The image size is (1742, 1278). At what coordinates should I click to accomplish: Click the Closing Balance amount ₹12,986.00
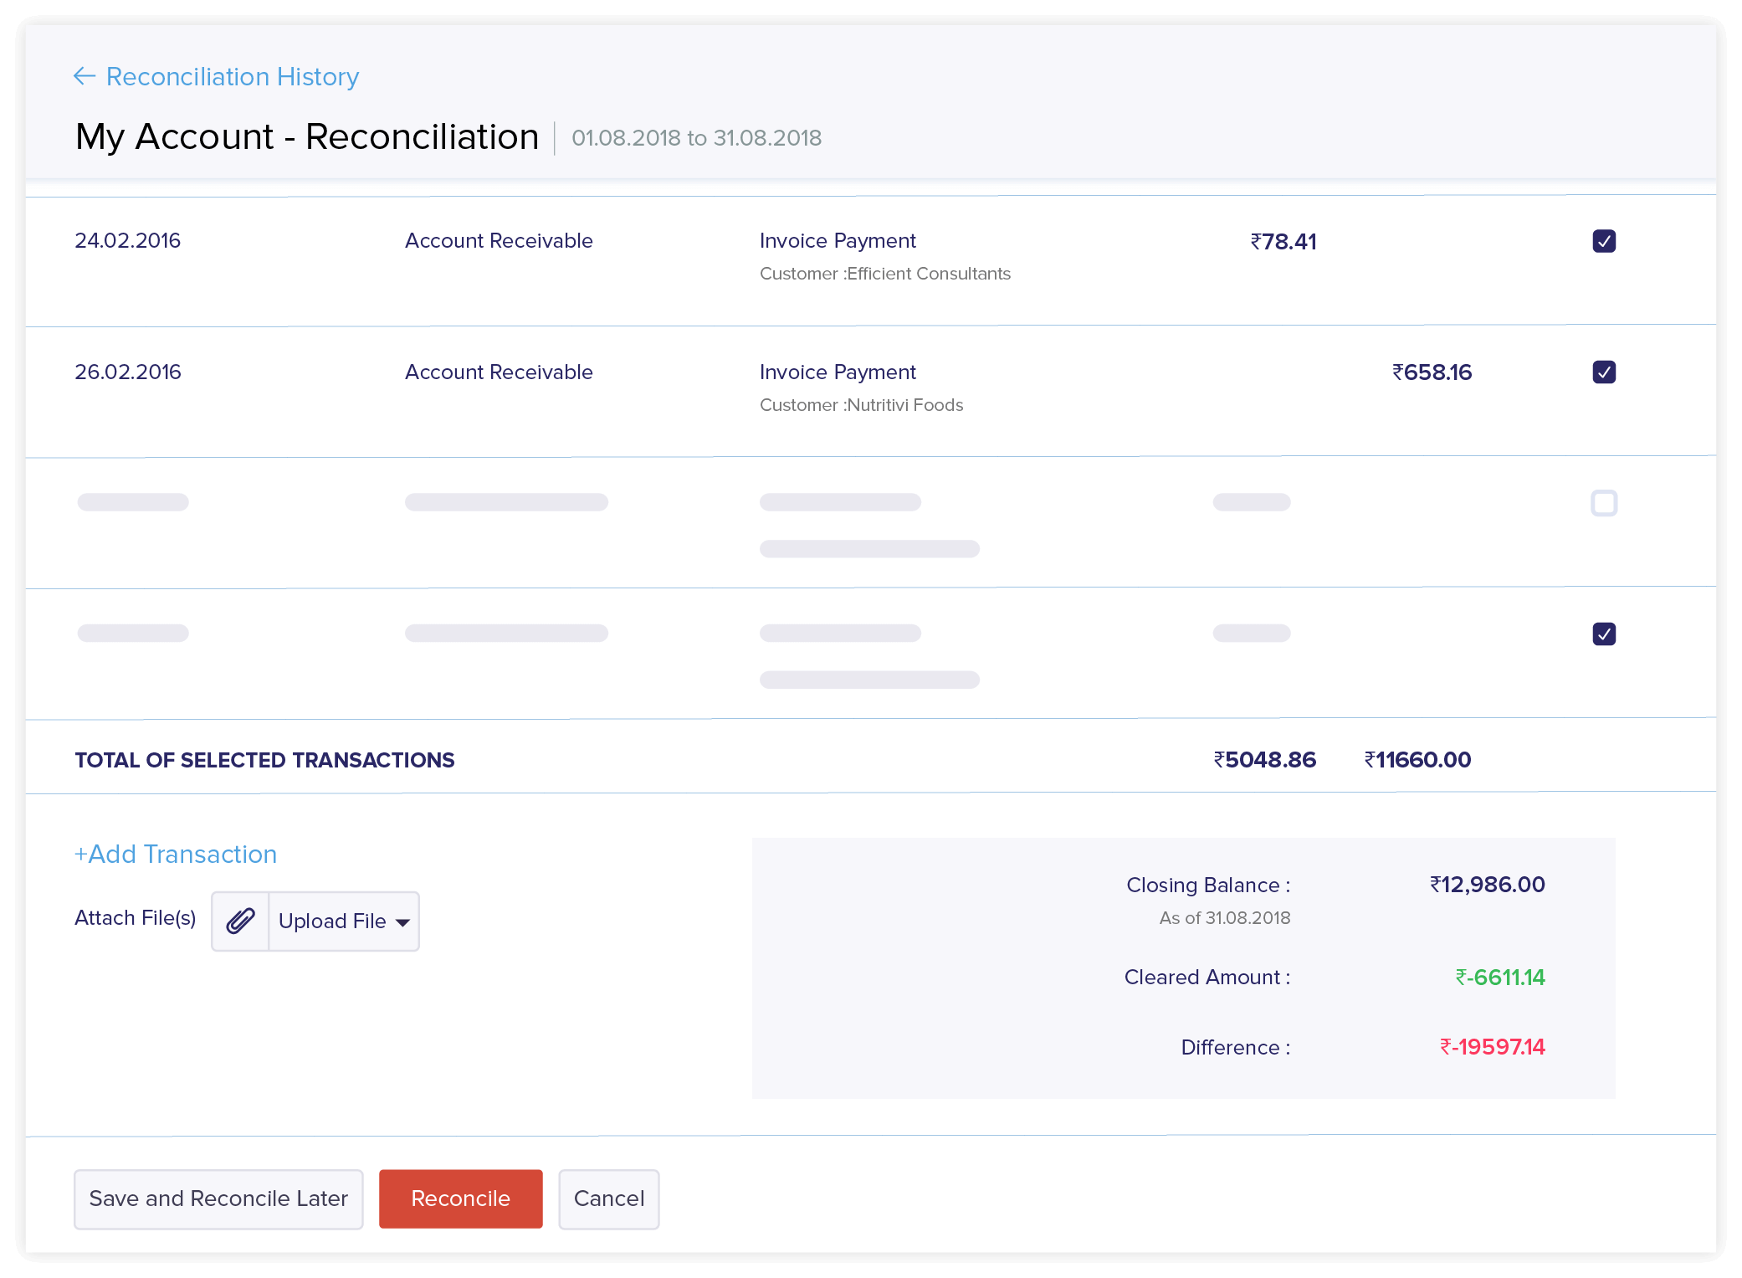click(x=1488, y=885)
